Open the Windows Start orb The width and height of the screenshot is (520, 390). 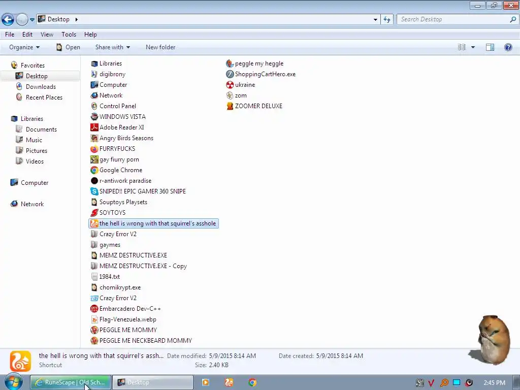(13, 382)
